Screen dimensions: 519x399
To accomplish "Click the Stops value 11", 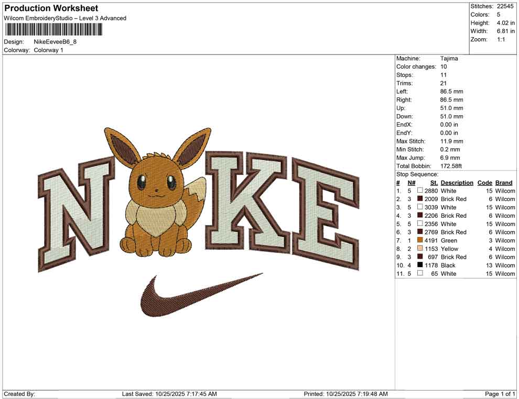I will (444, 75).
